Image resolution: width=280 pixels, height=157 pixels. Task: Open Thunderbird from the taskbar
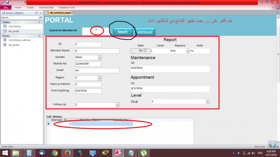point(42,153)
